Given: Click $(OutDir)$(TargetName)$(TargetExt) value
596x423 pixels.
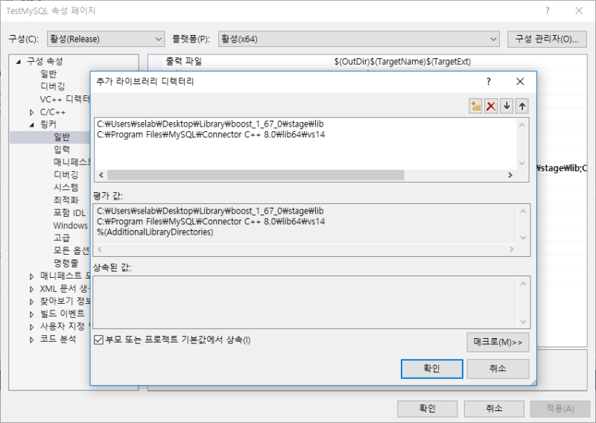Looking at the screenshot, I should [x=402, y=62].
